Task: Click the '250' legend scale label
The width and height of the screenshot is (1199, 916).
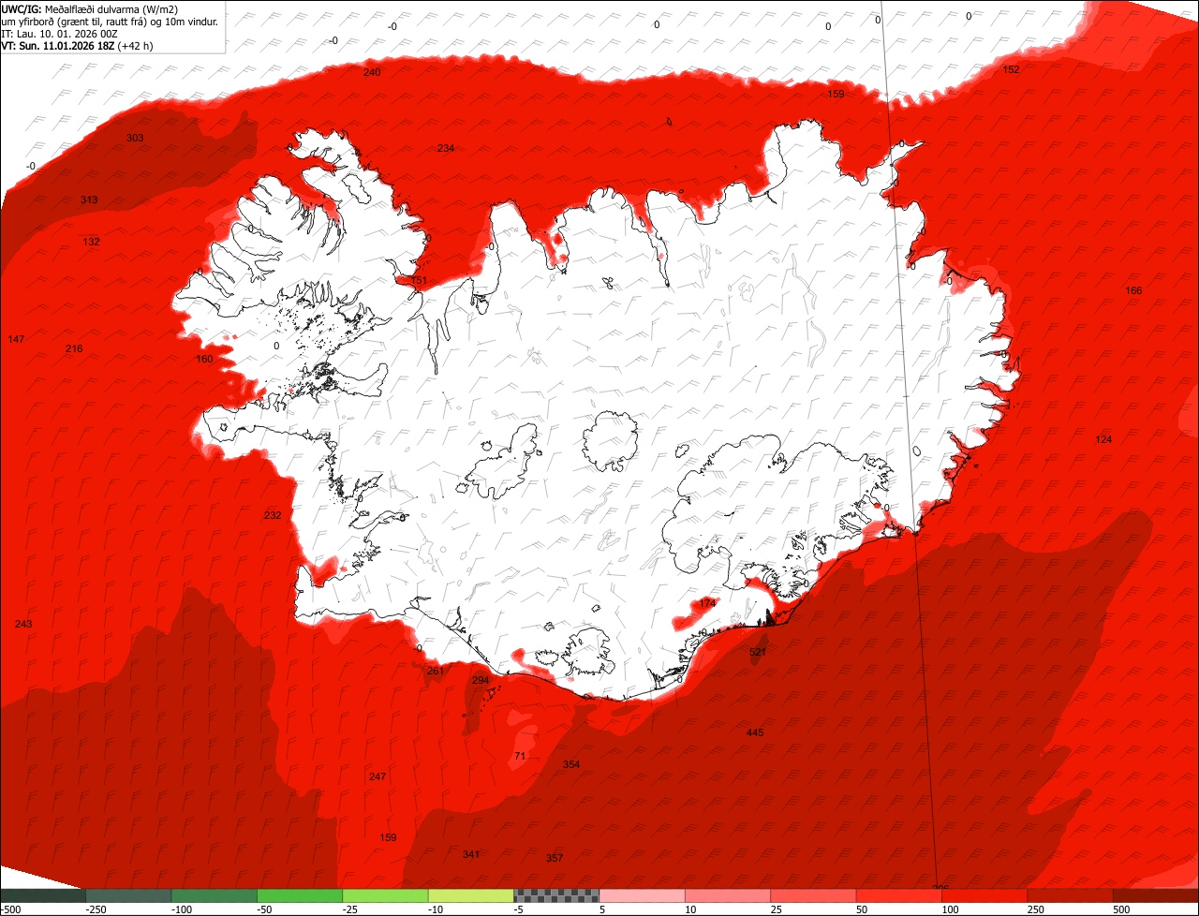Action: pos(1036,909)
